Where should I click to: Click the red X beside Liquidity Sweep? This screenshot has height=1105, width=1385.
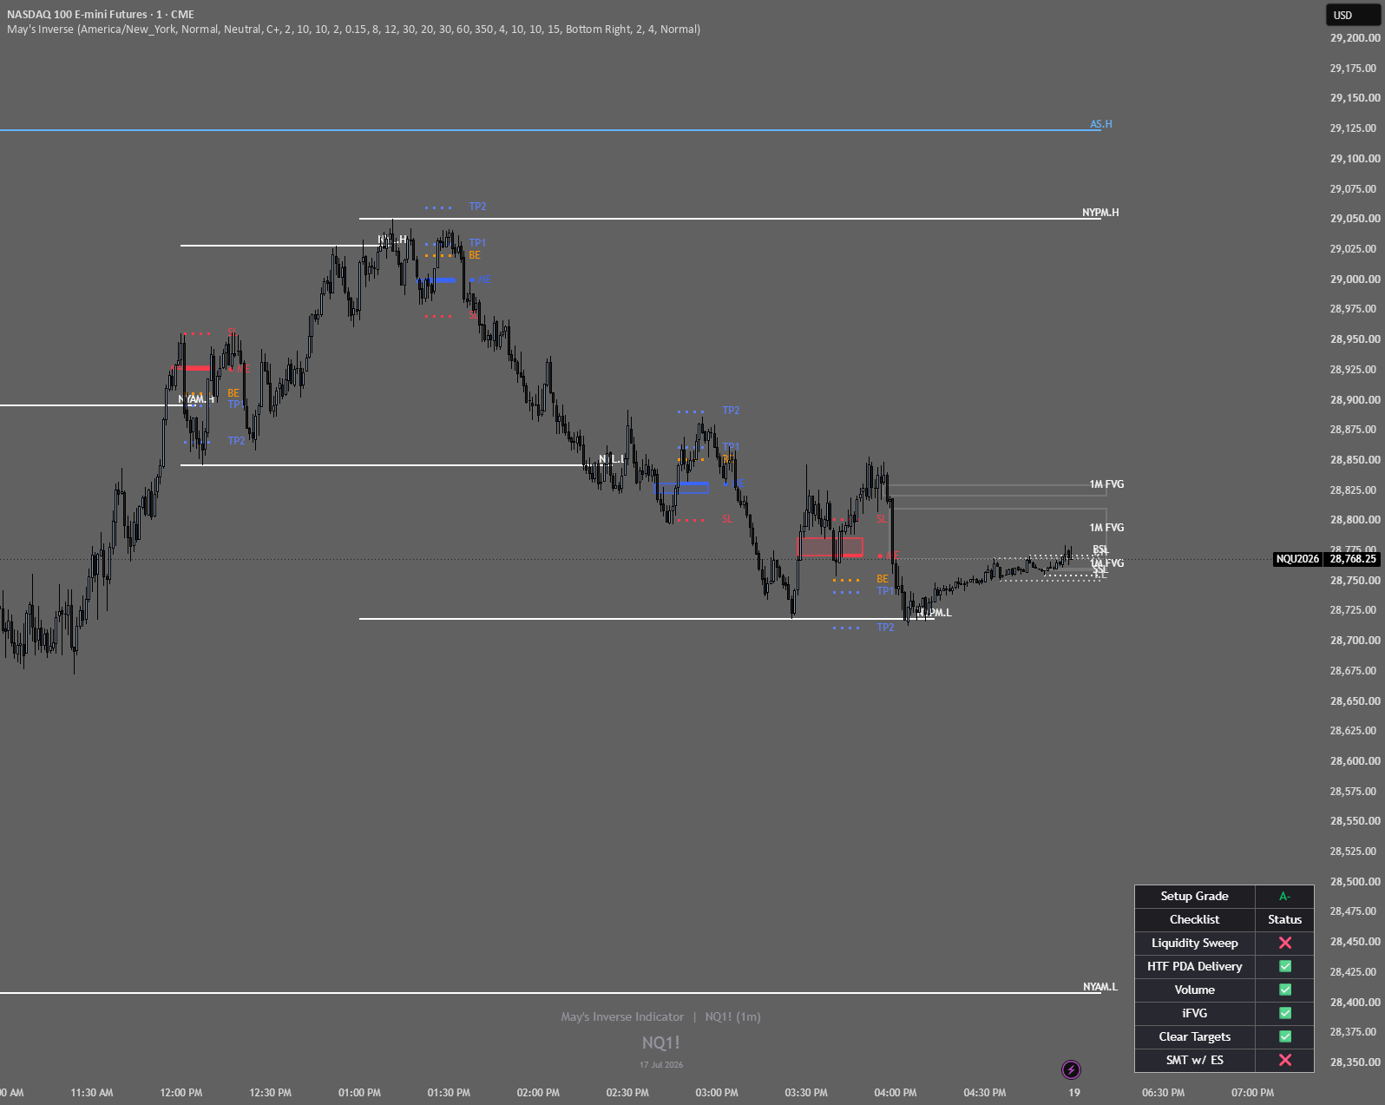point(1285,944)
